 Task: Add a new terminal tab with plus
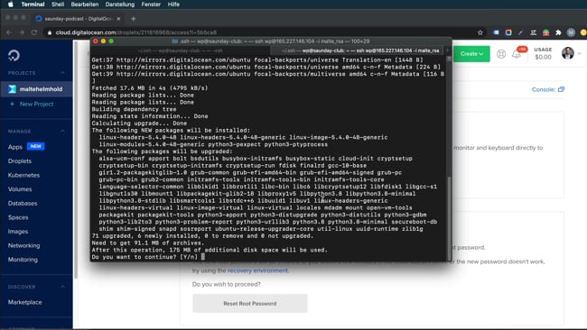coord(447,50)
